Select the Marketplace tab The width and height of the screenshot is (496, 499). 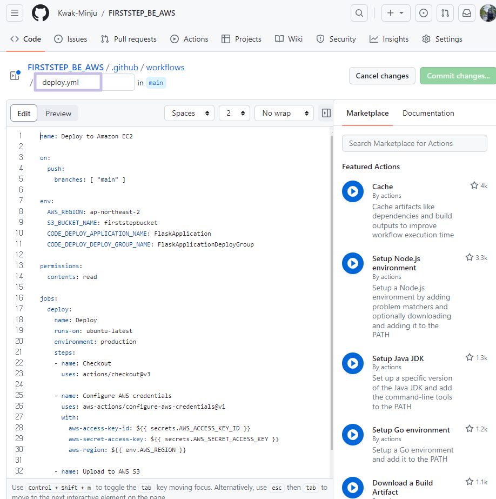(x=367, y=113)
